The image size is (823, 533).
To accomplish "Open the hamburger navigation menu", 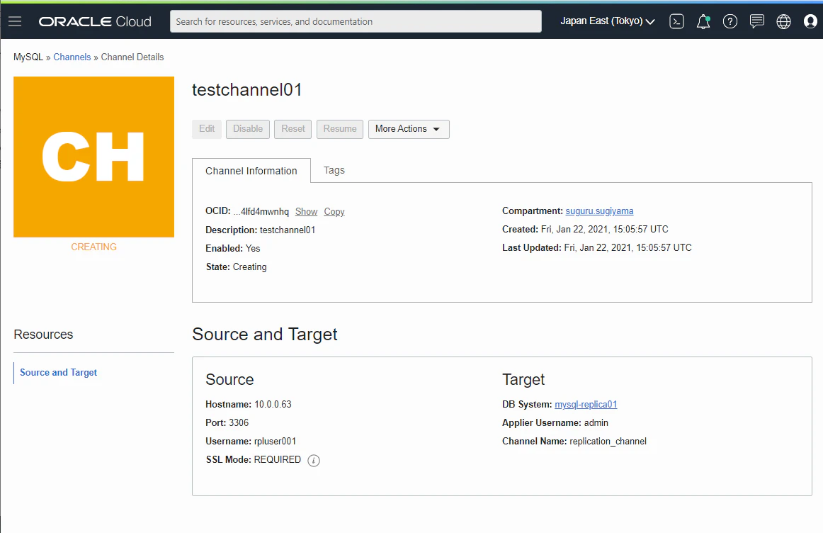I will tap(15, 21).
